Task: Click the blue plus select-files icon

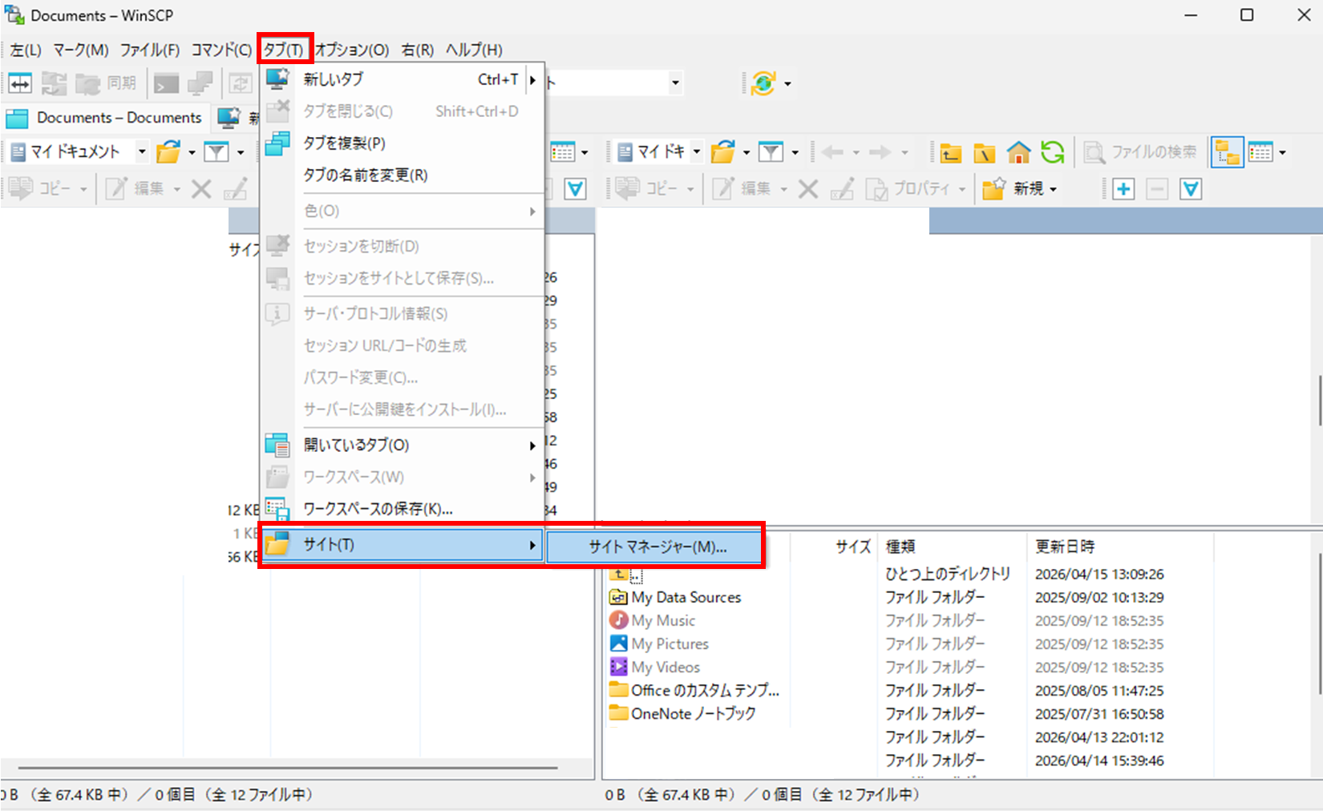Action: coord(1123,189)
